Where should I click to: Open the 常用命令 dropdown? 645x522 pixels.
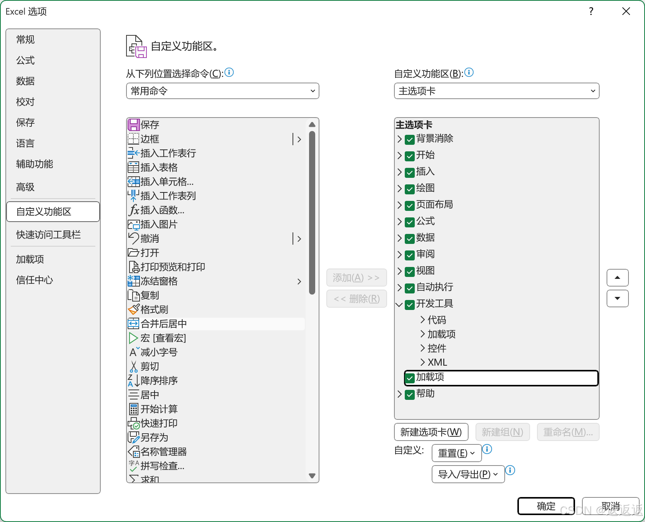coord(223,91)
